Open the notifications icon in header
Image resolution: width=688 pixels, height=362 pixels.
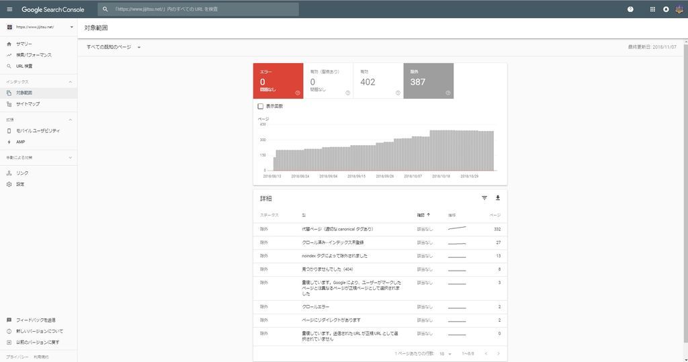(x=666, y=9)
